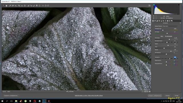The height and width of the screenshot is (103, 183).
Task: Open the Basic panel options menu icon
Action: coord(180,23)
